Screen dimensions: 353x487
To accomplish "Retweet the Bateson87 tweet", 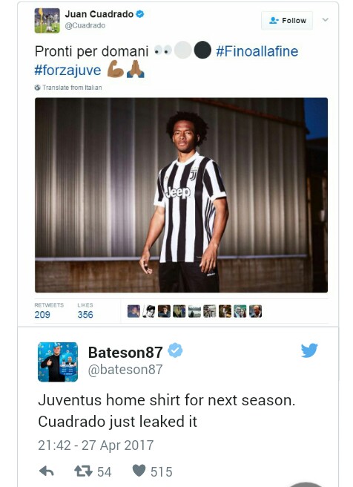I will [84, 471].
